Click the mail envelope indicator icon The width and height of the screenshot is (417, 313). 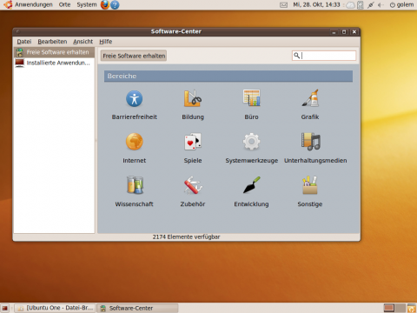tap(283, 5)
